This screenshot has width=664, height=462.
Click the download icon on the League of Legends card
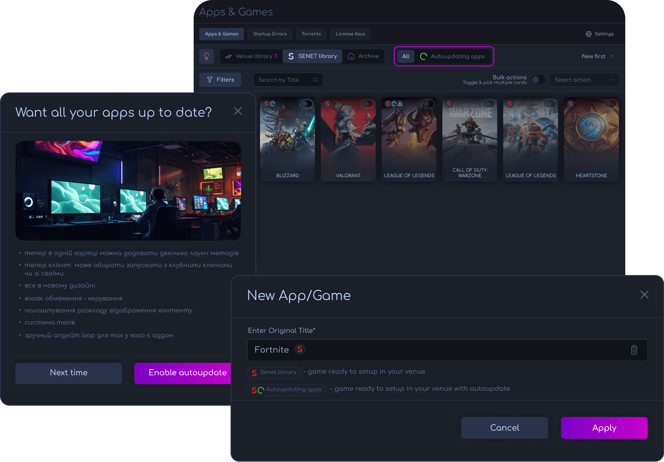(400, 104)
